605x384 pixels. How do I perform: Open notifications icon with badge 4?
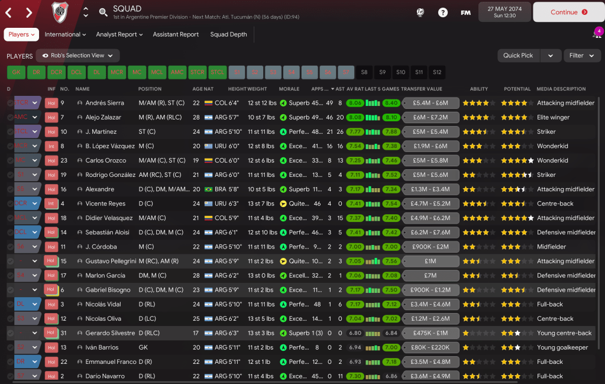[x=597, y=34]
